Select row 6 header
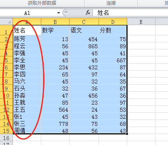The image size is (168, 145). (6, 67)
